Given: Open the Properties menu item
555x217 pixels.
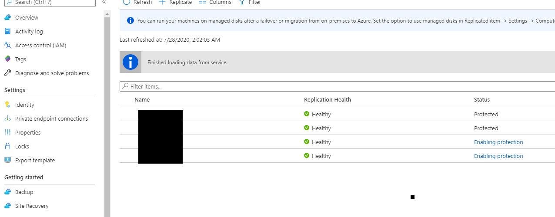Looking at the screenshot, I should 28,132.
